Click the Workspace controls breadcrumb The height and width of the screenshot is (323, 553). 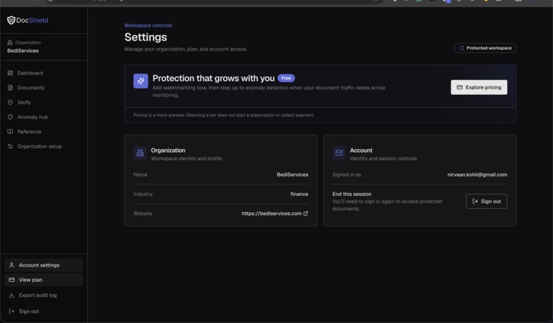(148, 25)
